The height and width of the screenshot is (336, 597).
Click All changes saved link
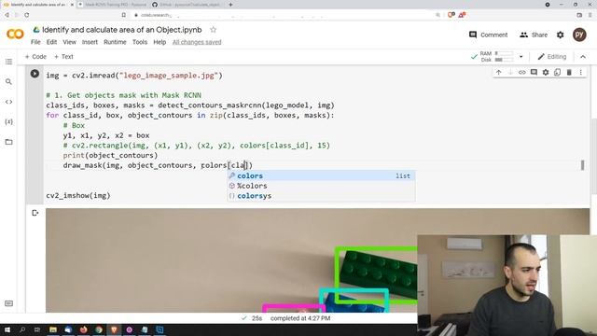(197, 42)
